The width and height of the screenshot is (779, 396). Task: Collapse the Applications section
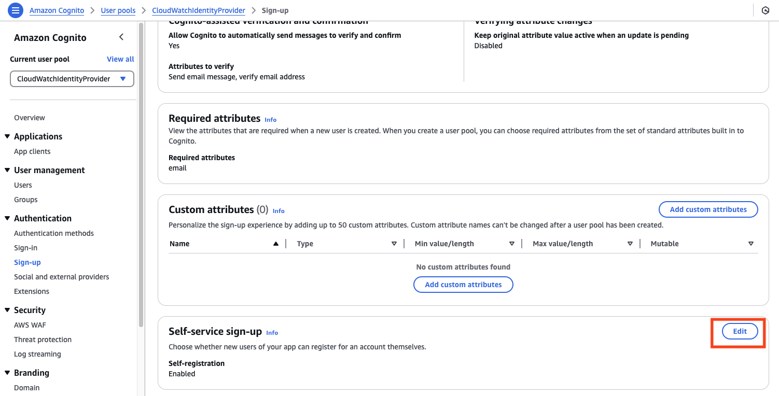(x=7, y=136)
